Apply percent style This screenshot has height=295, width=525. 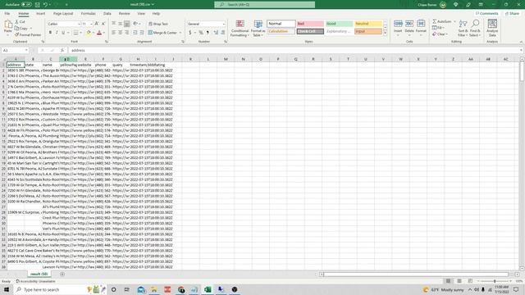click(201, 33)
